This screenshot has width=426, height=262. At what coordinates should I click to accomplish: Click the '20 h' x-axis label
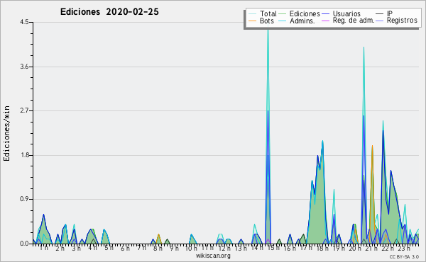[355, 248]
